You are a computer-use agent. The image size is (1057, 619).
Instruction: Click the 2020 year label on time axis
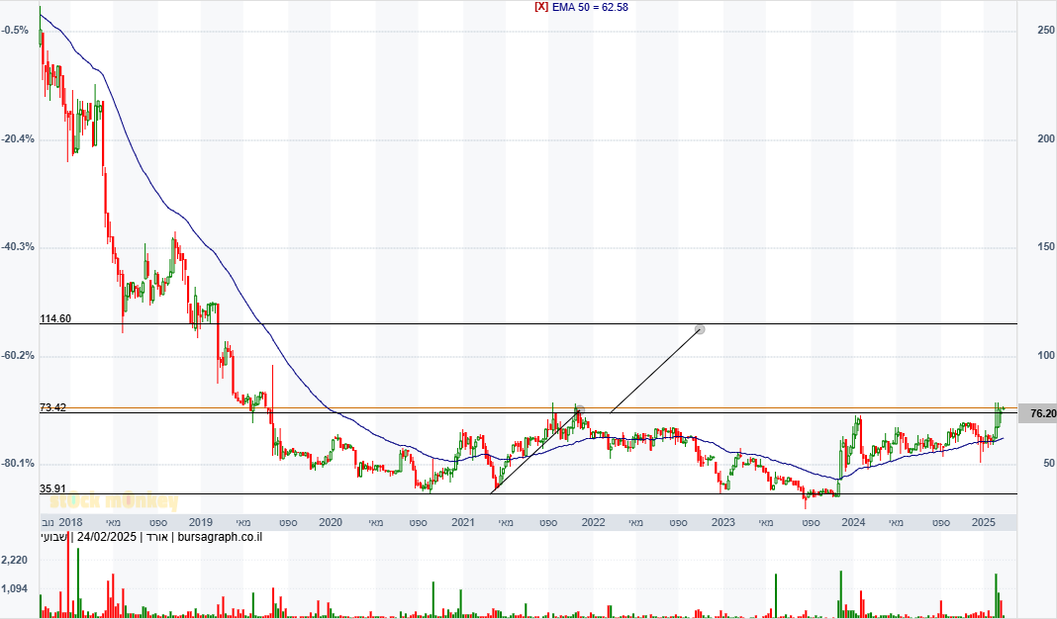[x=331, y=522]
